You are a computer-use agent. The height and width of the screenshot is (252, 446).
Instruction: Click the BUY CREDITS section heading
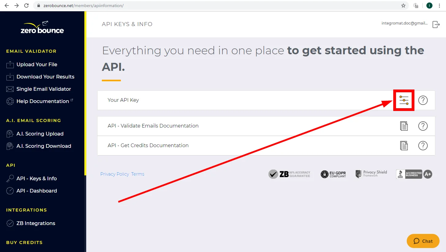pyautogui.click(x=24, y=242)
